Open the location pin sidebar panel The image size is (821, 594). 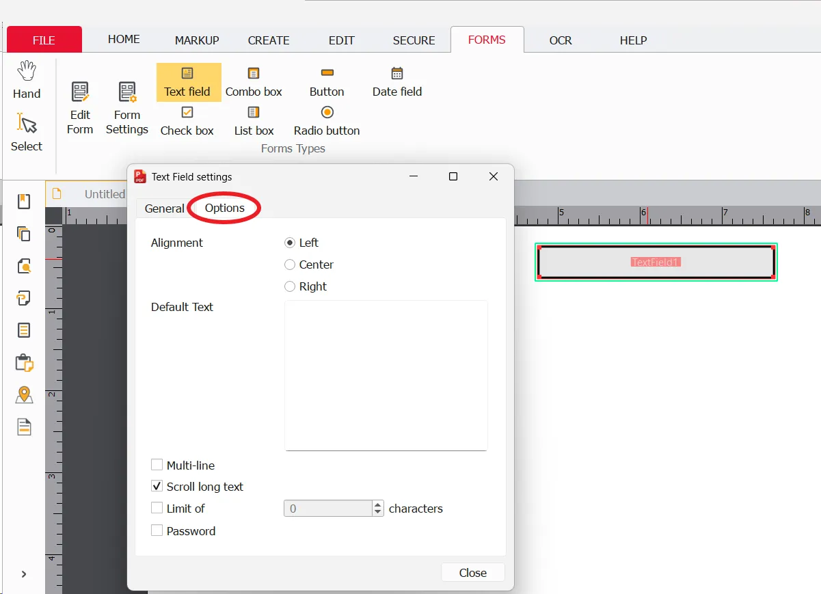(24, 395)
